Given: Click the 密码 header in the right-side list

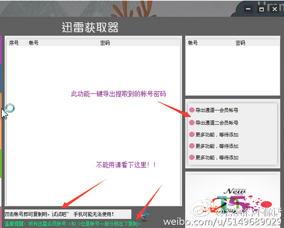Looking at the screenshot, I should click(x=240, y=43).
